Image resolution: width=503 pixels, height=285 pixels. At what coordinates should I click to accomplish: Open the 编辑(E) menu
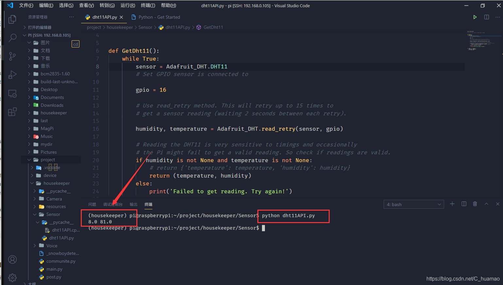click(46, 5)
